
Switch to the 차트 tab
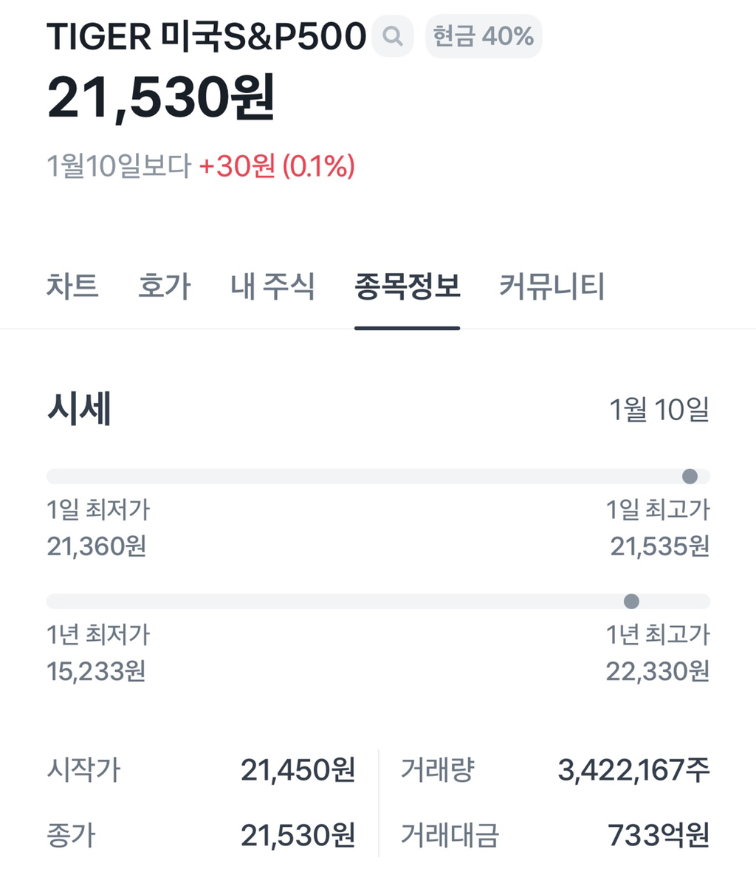pos(72,288)
